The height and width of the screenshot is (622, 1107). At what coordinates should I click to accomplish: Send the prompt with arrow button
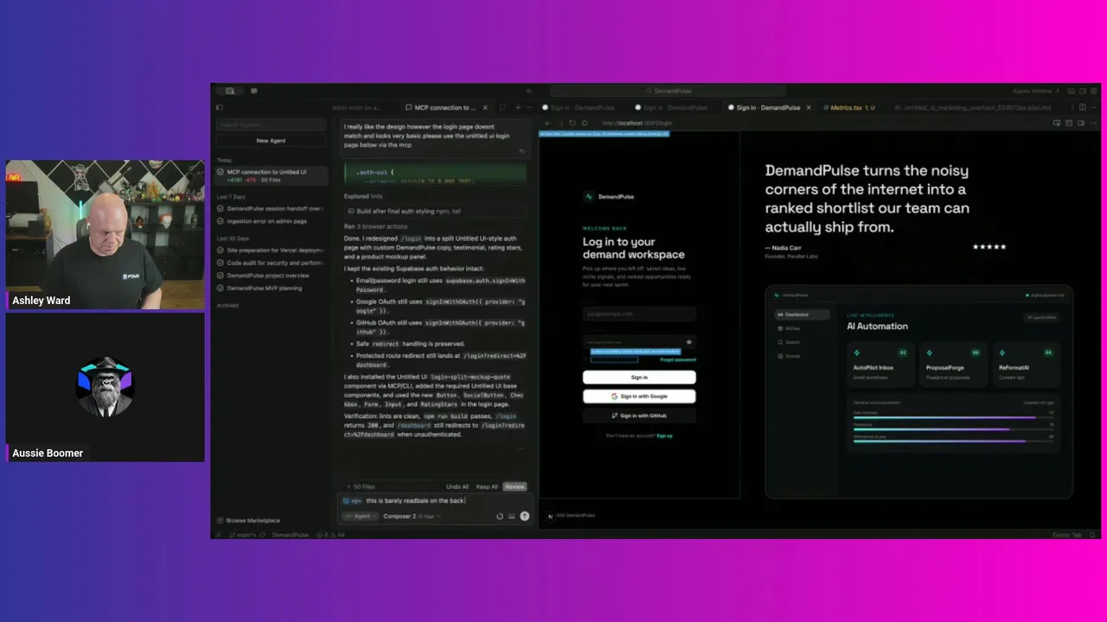click(524, 517)
